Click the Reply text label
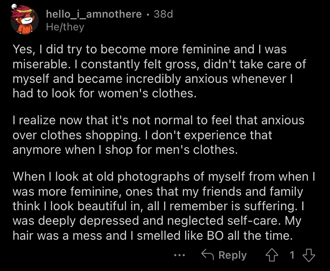 [x=232, y=256]
